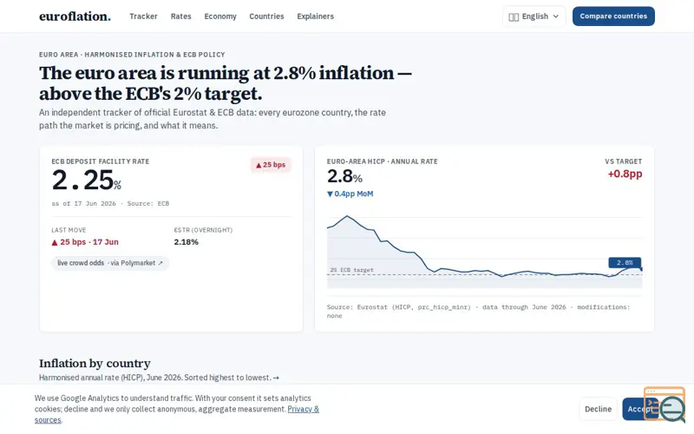The image size is (694, 434).
Task: Expand the English language dropdown
Action: pos(534,16)
